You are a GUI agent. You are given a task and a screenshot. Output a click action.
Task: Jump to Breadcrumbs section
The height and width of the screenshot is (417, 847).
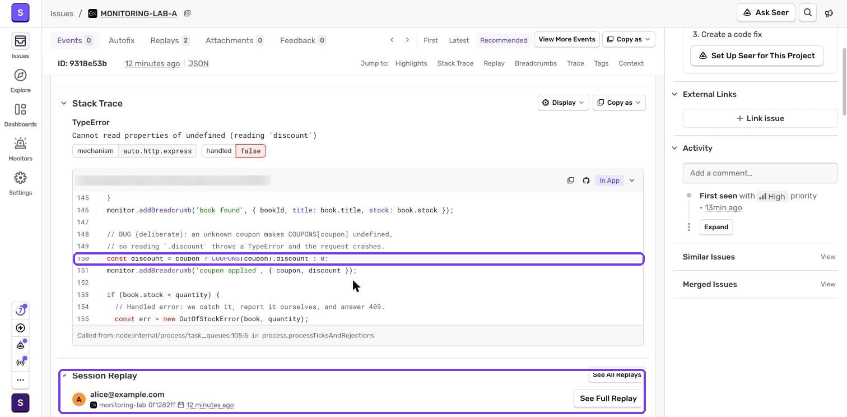(536, 63)
